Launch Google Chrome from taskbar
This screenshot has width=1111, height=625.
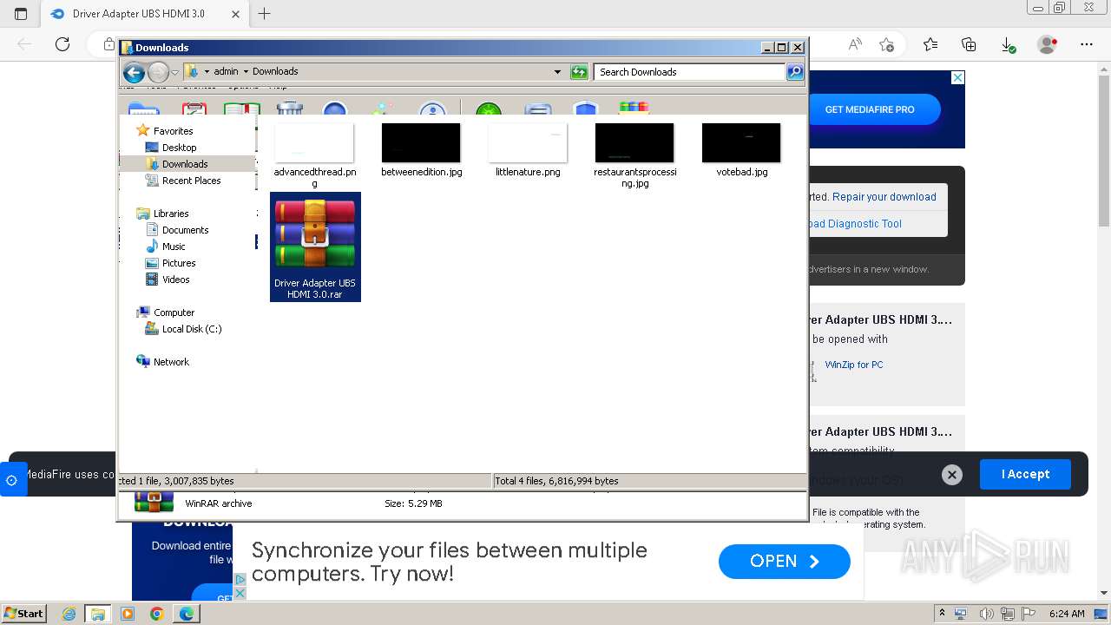point(157,614)
